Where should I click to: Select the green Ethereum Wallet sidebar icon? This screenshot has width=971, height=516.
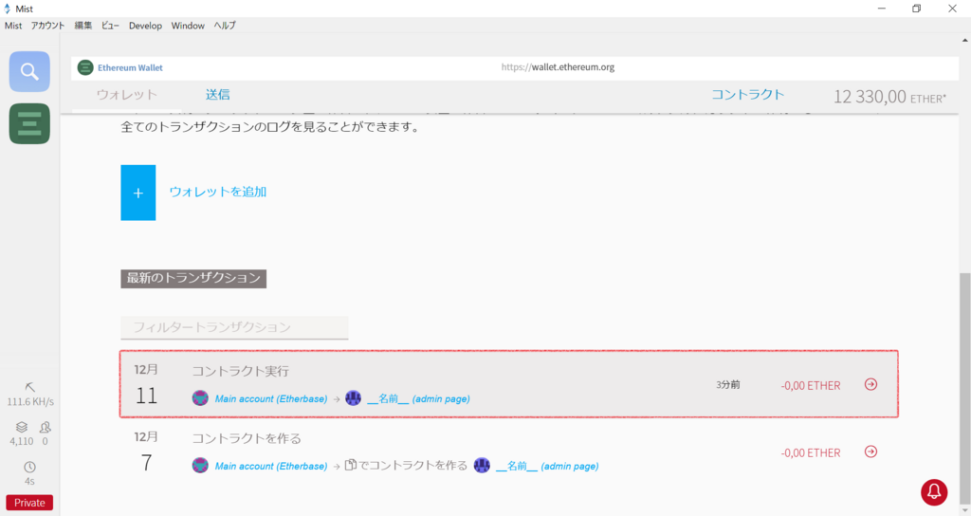point(29,124)
